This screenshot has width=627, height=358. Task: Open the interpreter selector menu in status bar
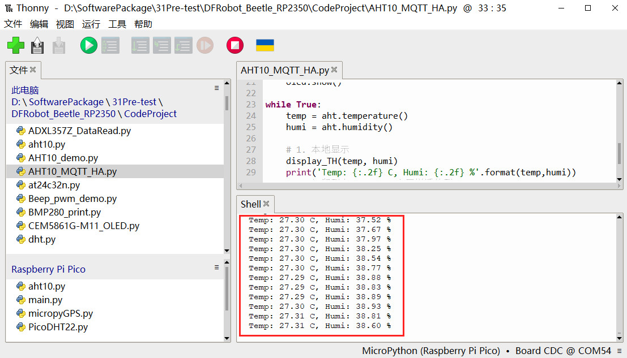(x=620, y=351)
